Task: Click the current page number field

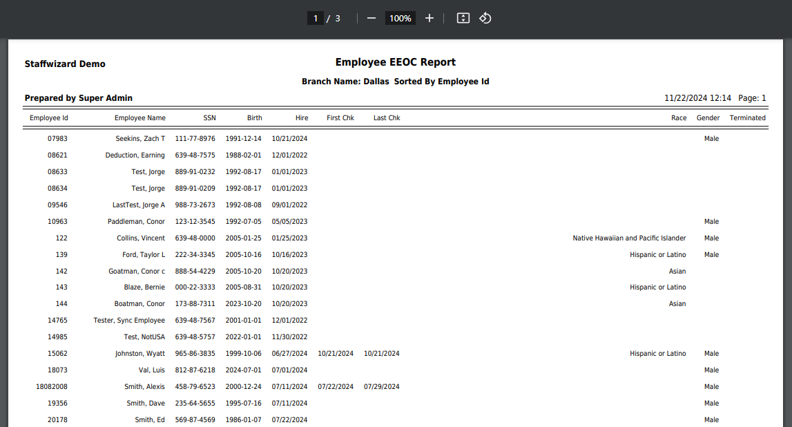Action: click(x=316, y=18)
